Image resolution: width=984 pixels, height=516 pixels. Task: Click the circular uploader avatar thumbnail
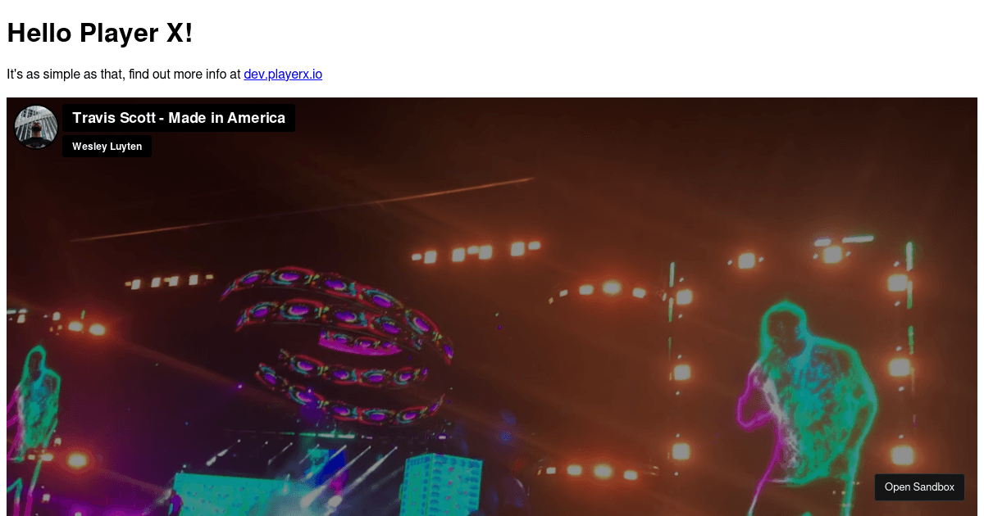point(36,127)
